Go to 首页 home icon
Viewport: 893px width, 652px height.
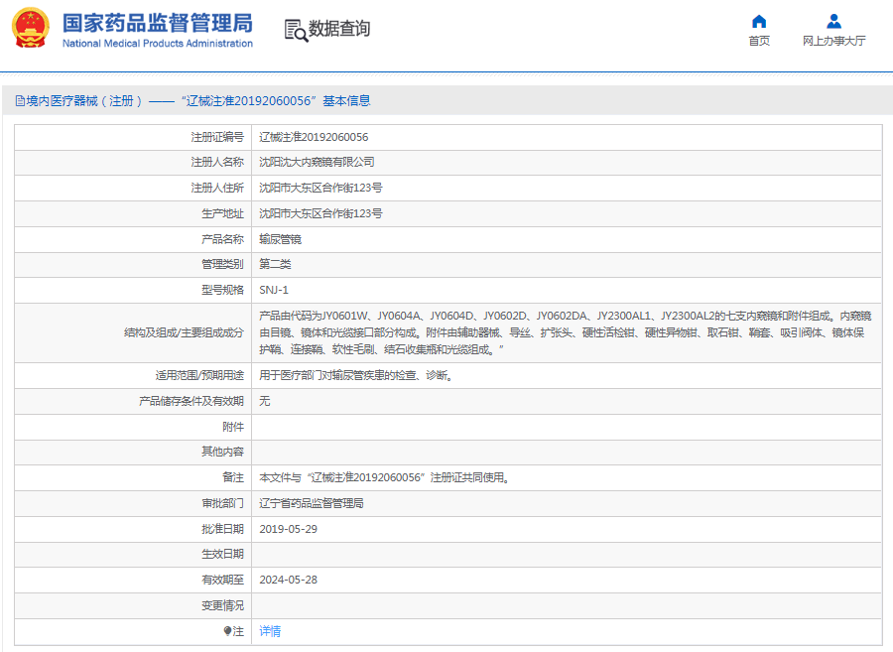tap(759, 22)
